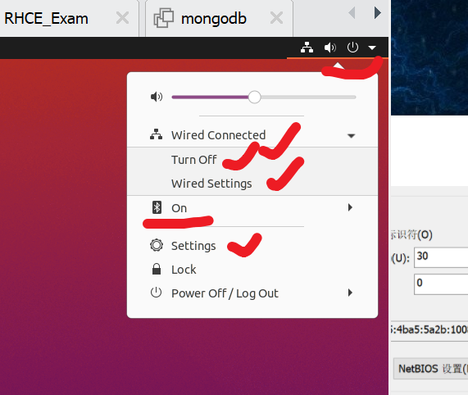Close the mongodb tab
This screenshot has height=395, width=468.
(x=276, y=18)
